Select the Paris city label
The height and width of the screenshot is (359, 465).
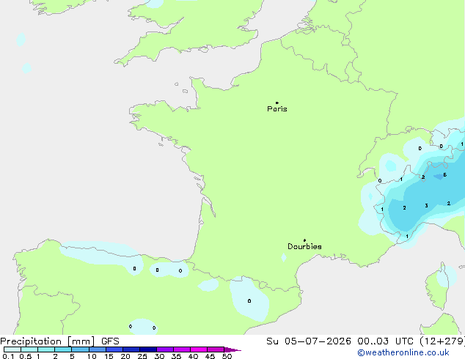point(277,109)
